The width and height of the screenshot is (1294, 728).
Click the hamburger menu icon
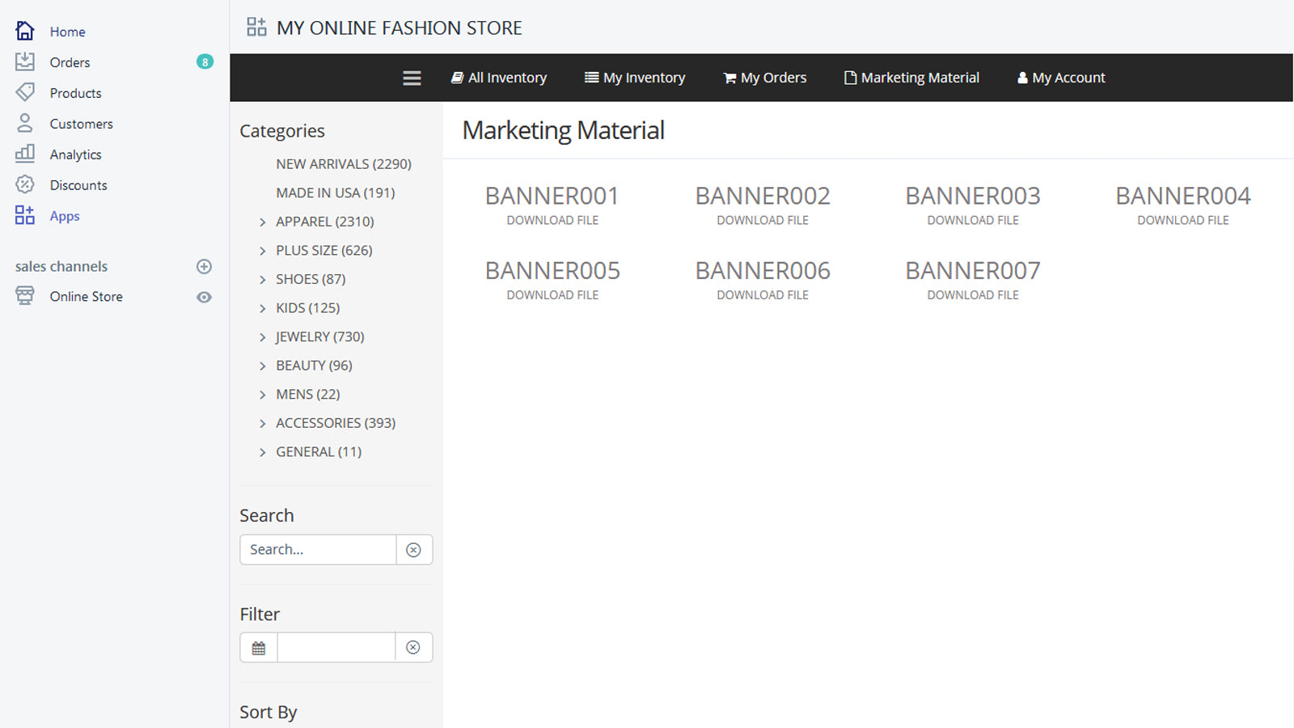412,78
